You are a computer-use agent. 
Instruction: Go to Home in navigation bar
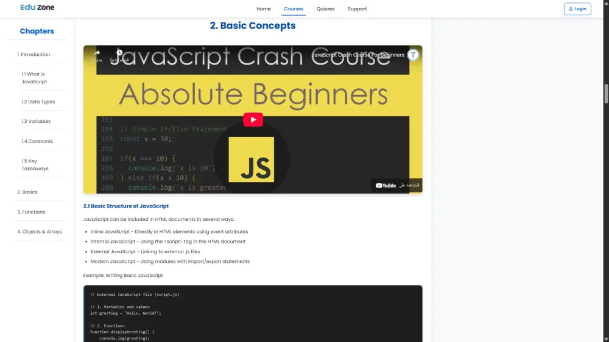[x=263, y=9]
